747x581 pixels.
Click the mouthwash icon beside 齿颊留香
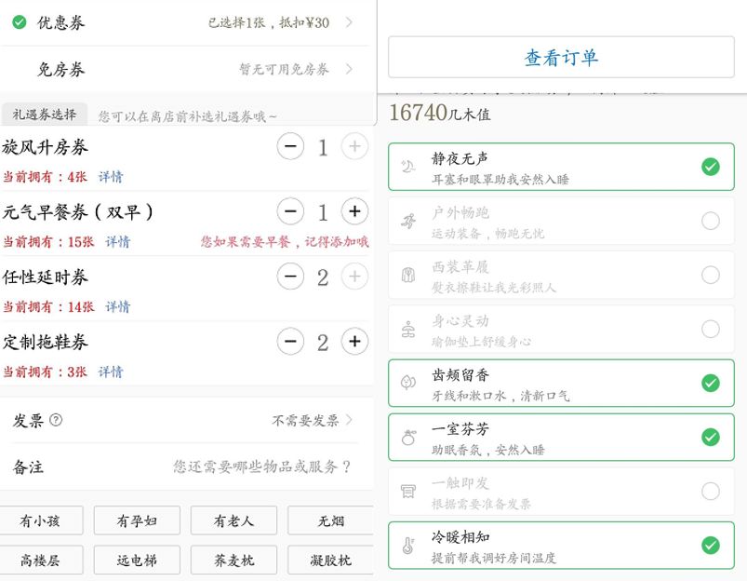(x=407, y=383)
